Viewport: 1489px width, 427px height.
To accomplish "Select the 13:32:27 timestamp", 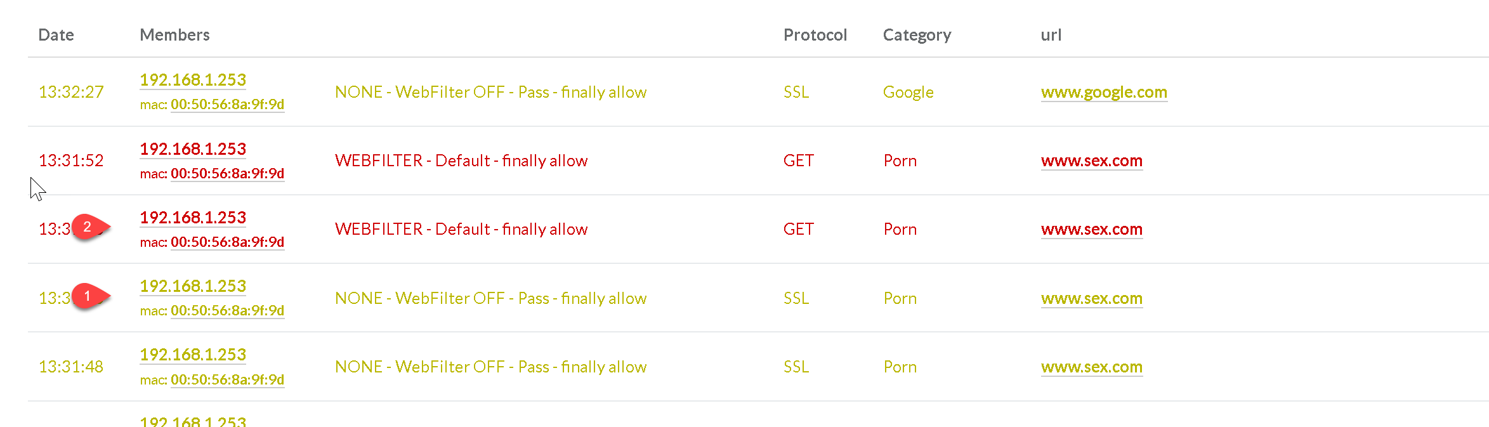I will point(71,93).
